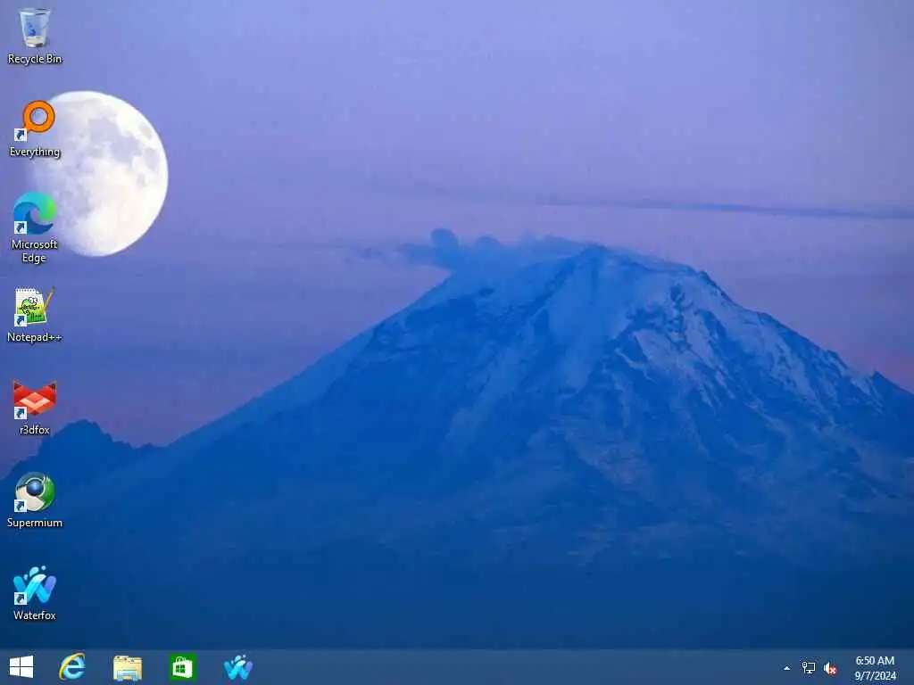Click the muted volume tray icon

(830, 668)
